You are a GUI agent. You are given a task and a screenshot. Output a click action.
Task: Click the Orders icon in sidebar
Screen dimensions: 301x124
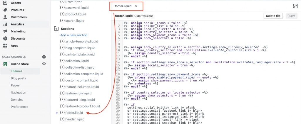pos(5,3)
